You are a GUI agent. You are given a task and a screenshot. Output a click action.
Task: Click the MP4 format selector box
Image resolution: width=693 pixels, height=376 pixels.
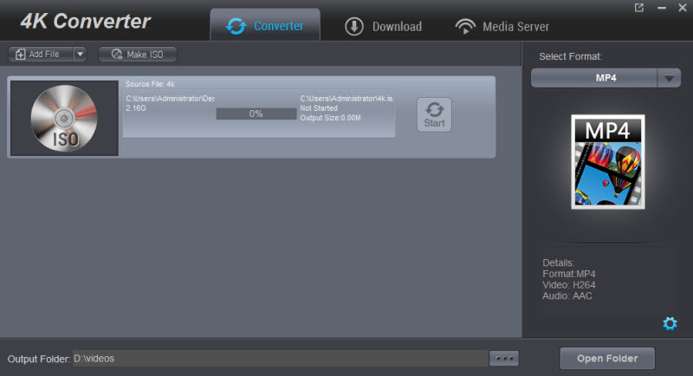point(593,78)
